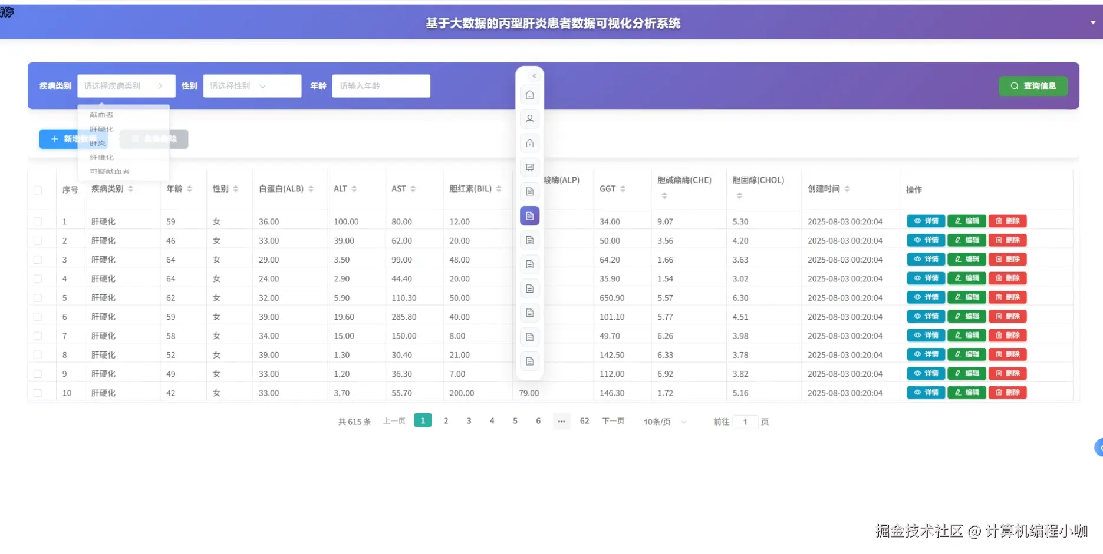Click the highlighted purple document icon in the sidebar

click(530, 216)
